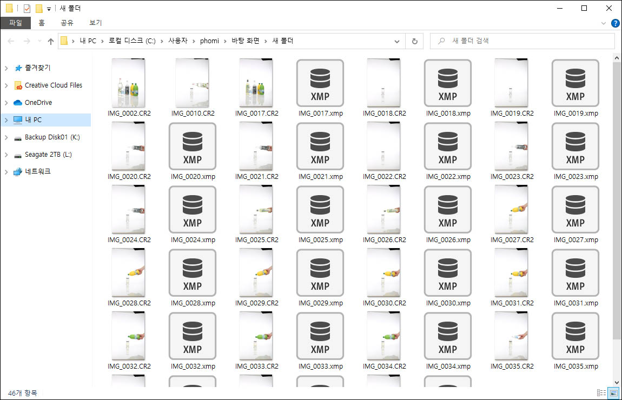Open the 공유 ribbon tab

tap(67, 23)
